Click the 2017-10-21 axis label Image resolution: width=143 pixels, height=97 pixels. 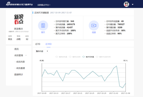tap(78, 93)
